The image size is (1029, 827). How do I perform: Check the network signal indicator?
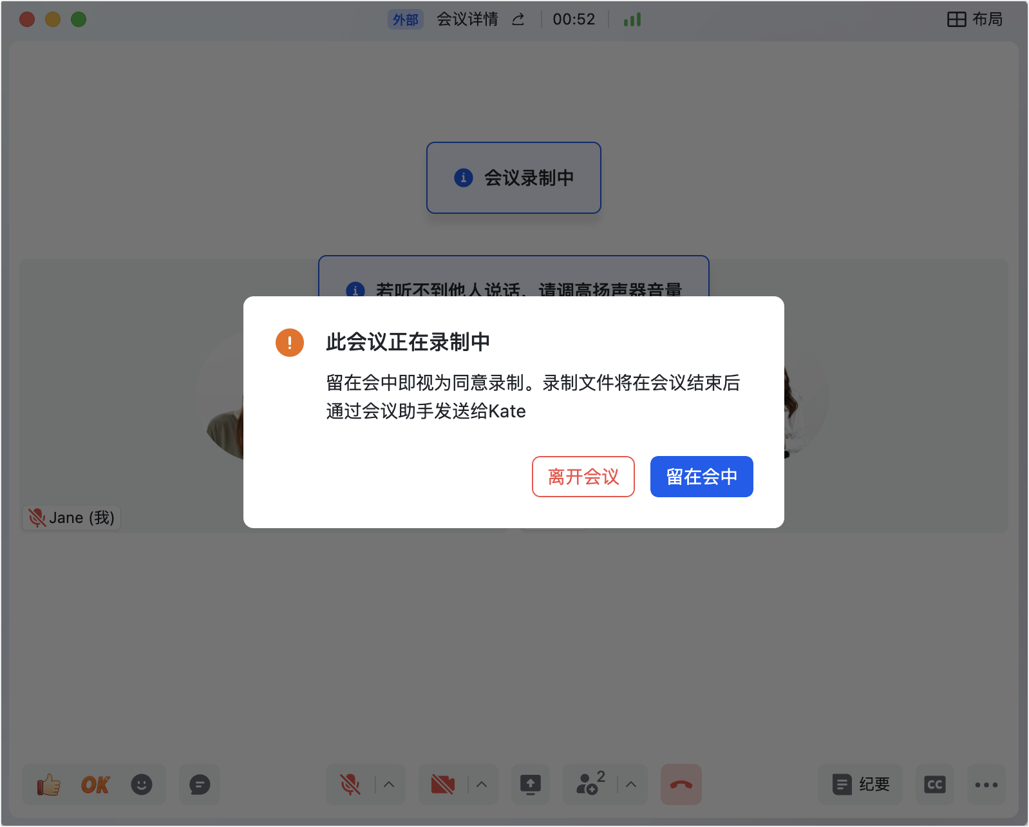(x=632, y=19)
